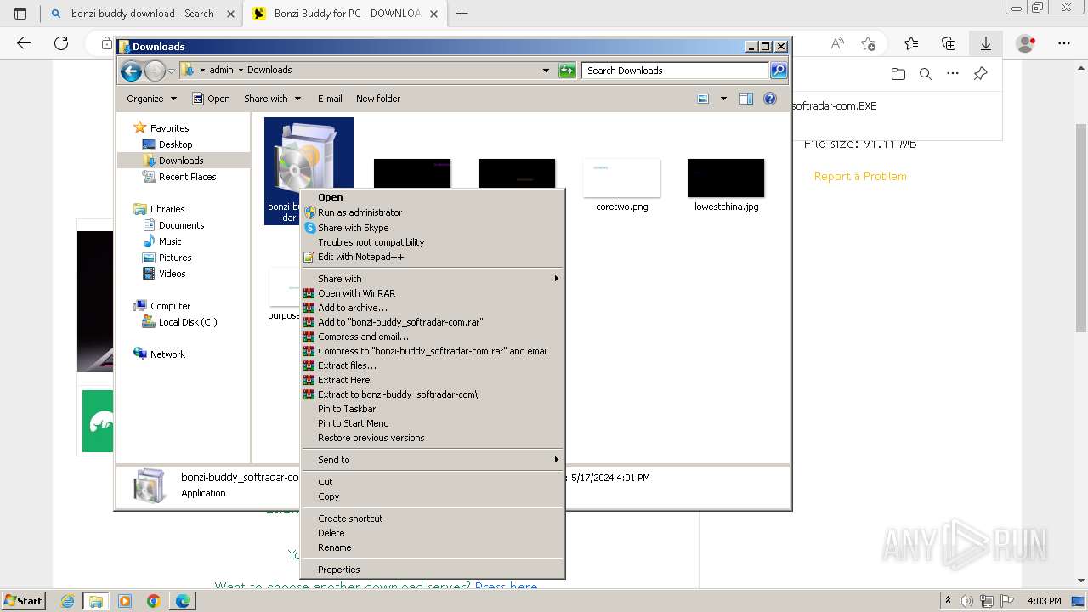Expand Share with toolbar dropdown
The height and width of the screenshot is (612, 1088).
pyautogui.click(x=272, y=99)
